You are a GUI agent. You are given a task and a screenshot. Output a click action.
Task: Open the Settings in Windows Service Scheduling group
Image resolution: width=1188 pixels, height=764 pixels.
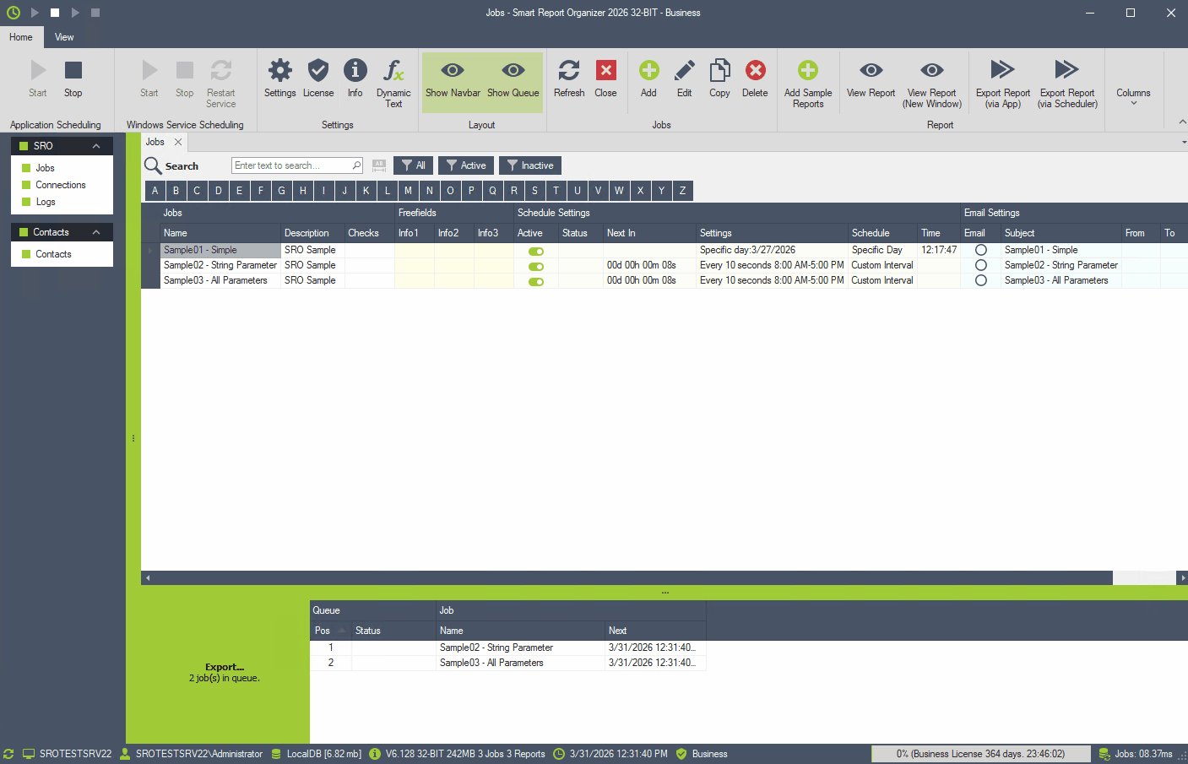click(279, 79)
